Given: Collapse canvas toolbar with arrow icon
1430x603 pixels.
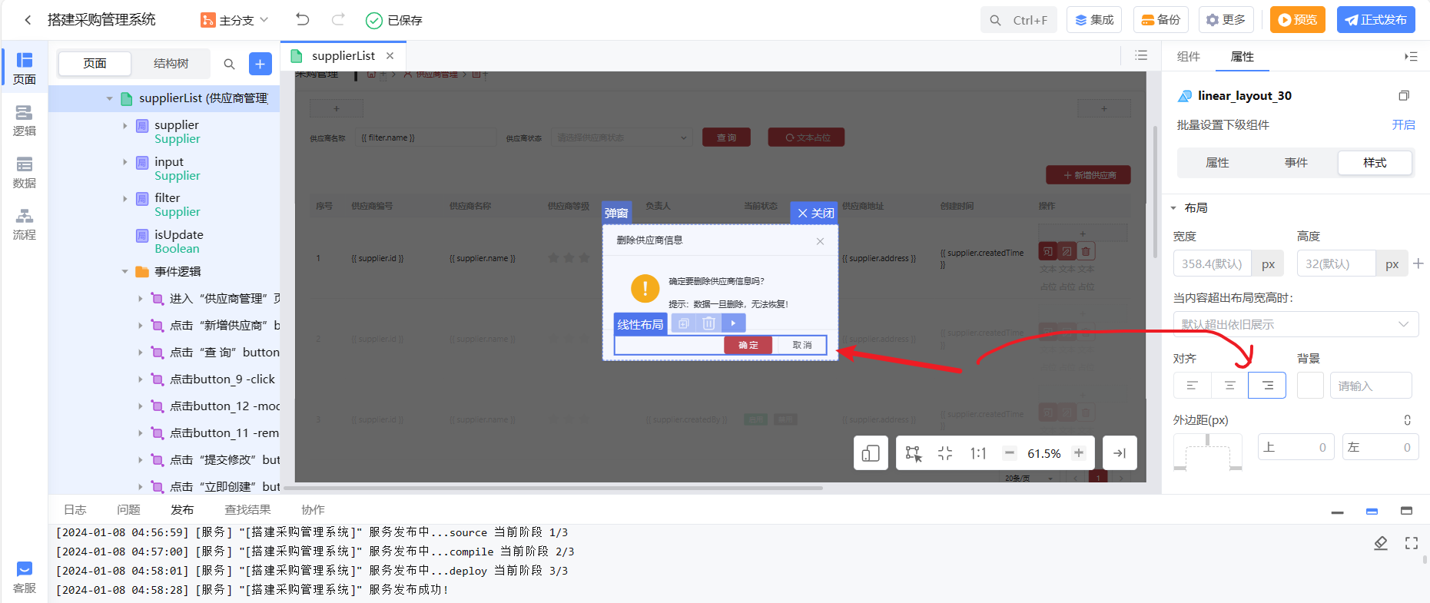Looking at the screenshot, I should click(1120, 453).
